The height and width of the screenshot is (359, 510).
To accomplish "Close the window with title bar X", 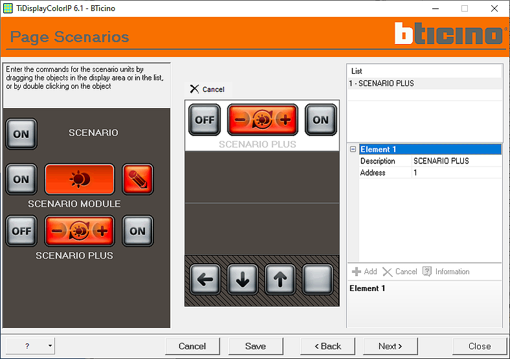I will 494,8.
